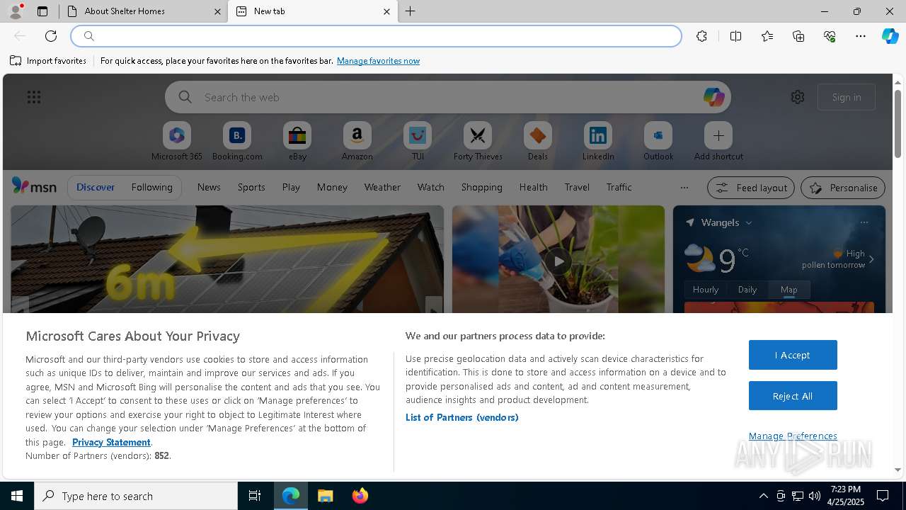Open Outlook shortcut
906x510 pixels.
[x=658, y=142]
